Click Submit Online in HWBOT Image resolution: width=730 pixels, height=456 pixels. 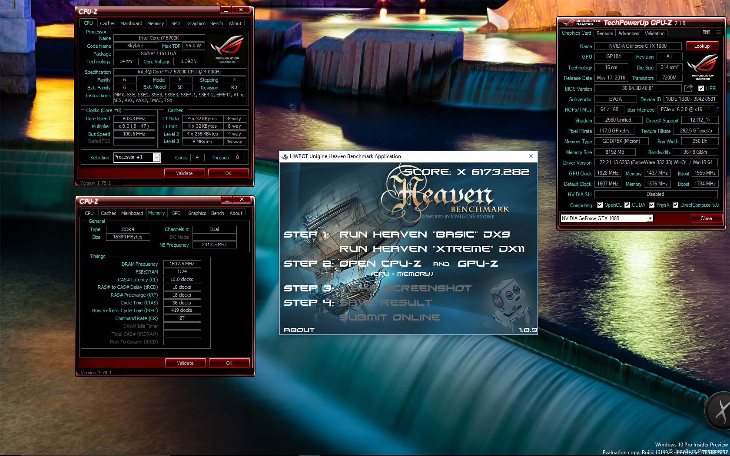pos(390,317)
